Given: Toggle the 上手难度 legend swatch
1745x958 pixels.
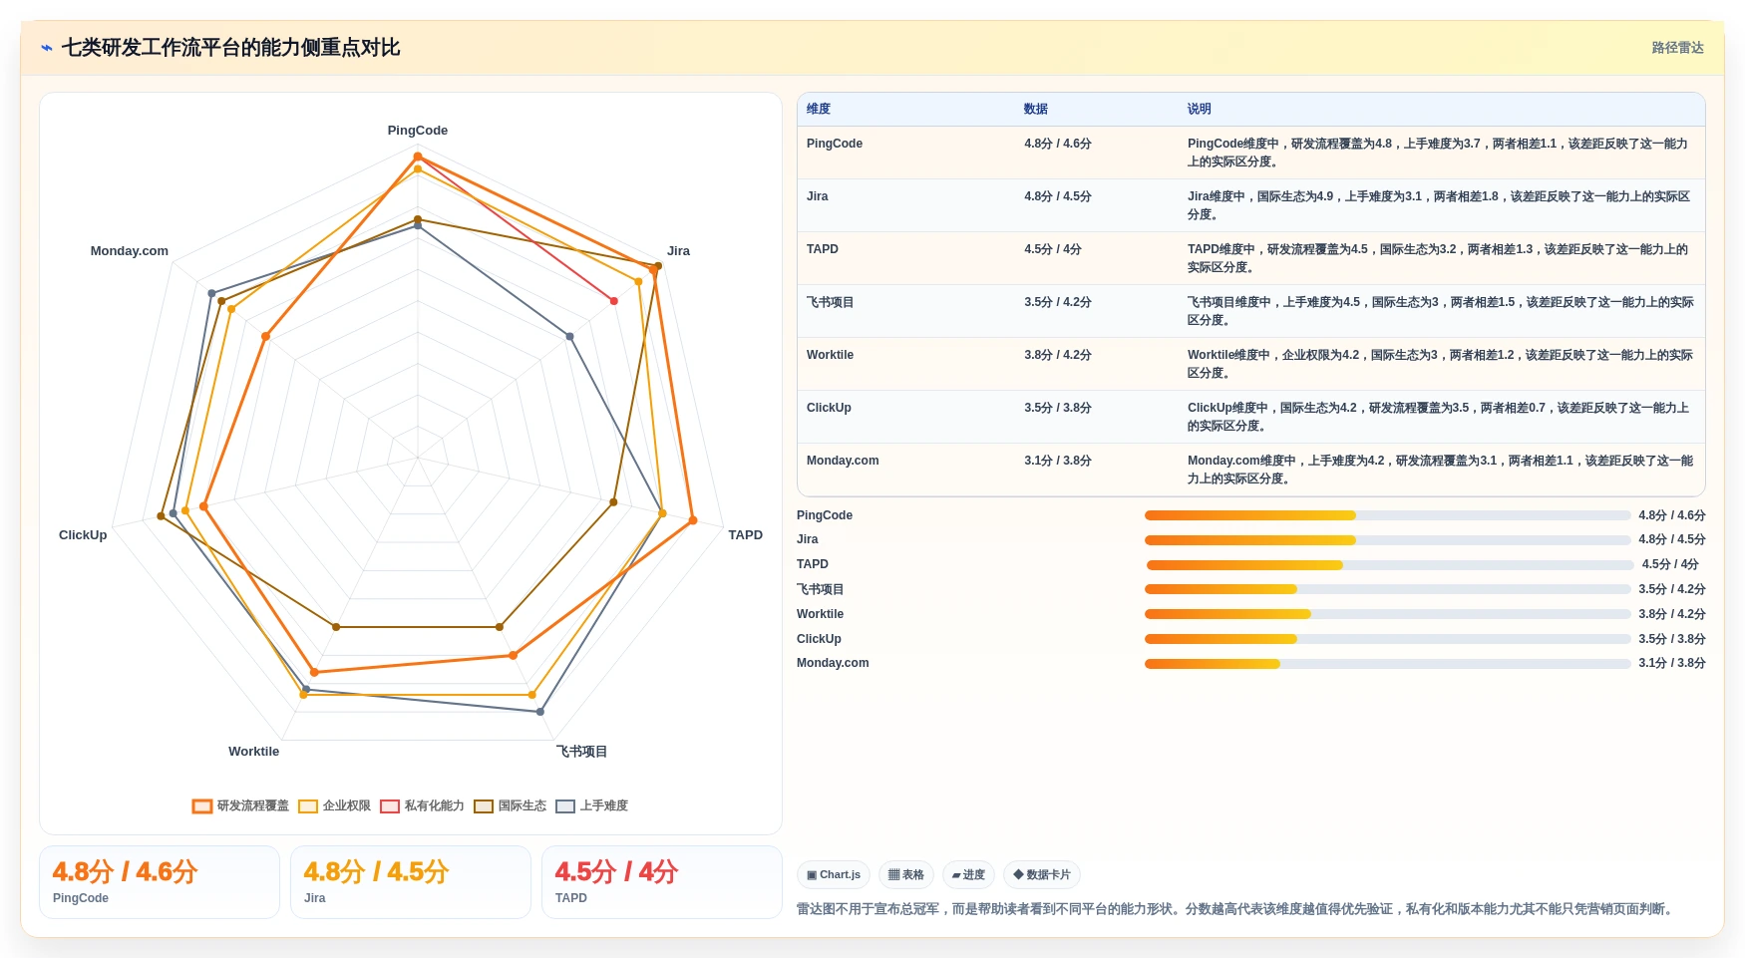Looking at the screenshot, I should tap(565, 806).
